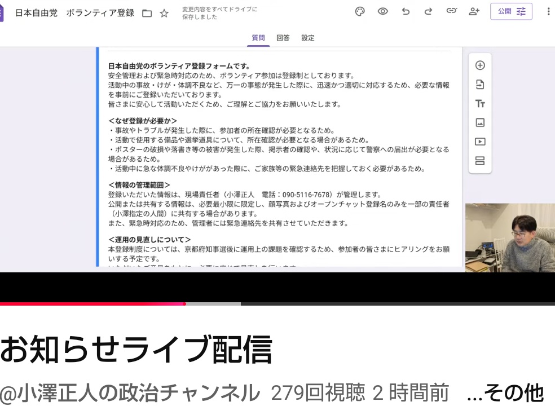Preview the form with eye icon
555x406 pixels.
(x=382, y=12)
